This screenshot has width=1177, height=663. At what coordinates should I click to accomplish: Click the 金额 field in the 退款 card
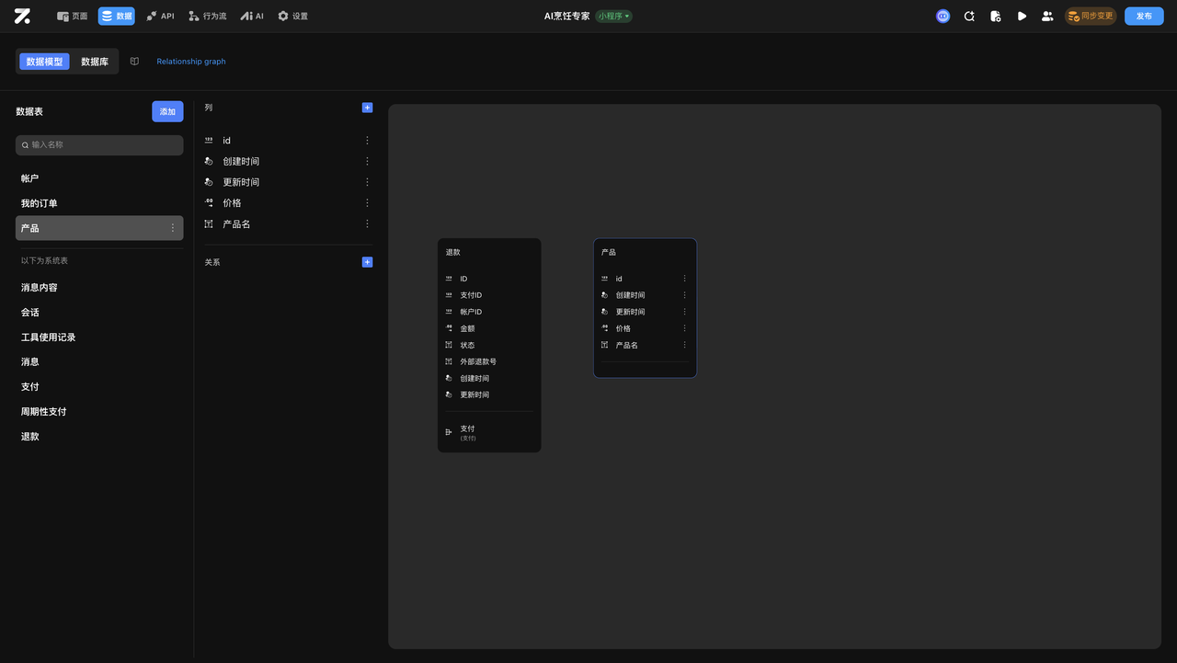(468, 328)
